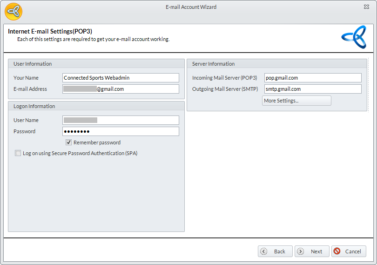Enable Secure Password Authentication (SPA) checkbox
Screen dimensions: 377x265
point(18,153)
